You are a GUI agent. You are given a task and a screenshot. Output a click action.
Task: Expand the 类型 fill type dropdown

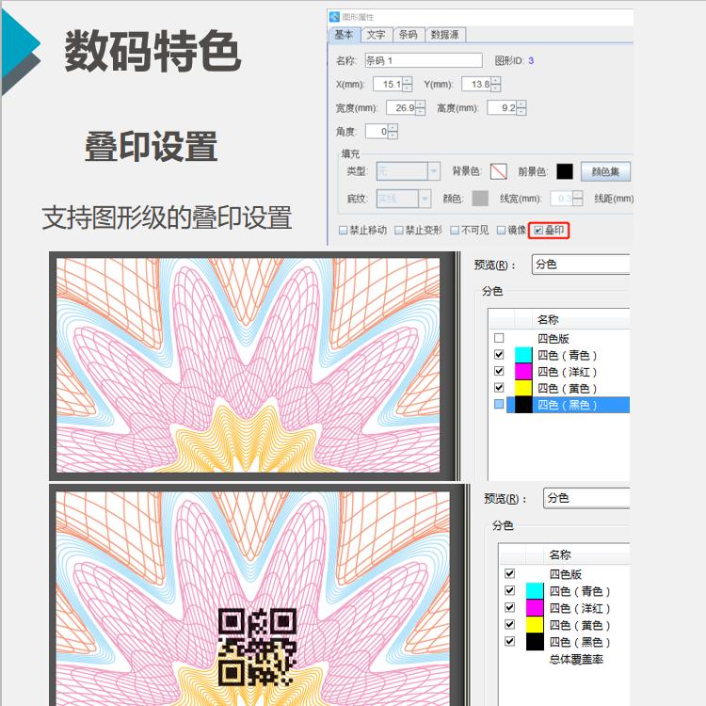(433, 171)
